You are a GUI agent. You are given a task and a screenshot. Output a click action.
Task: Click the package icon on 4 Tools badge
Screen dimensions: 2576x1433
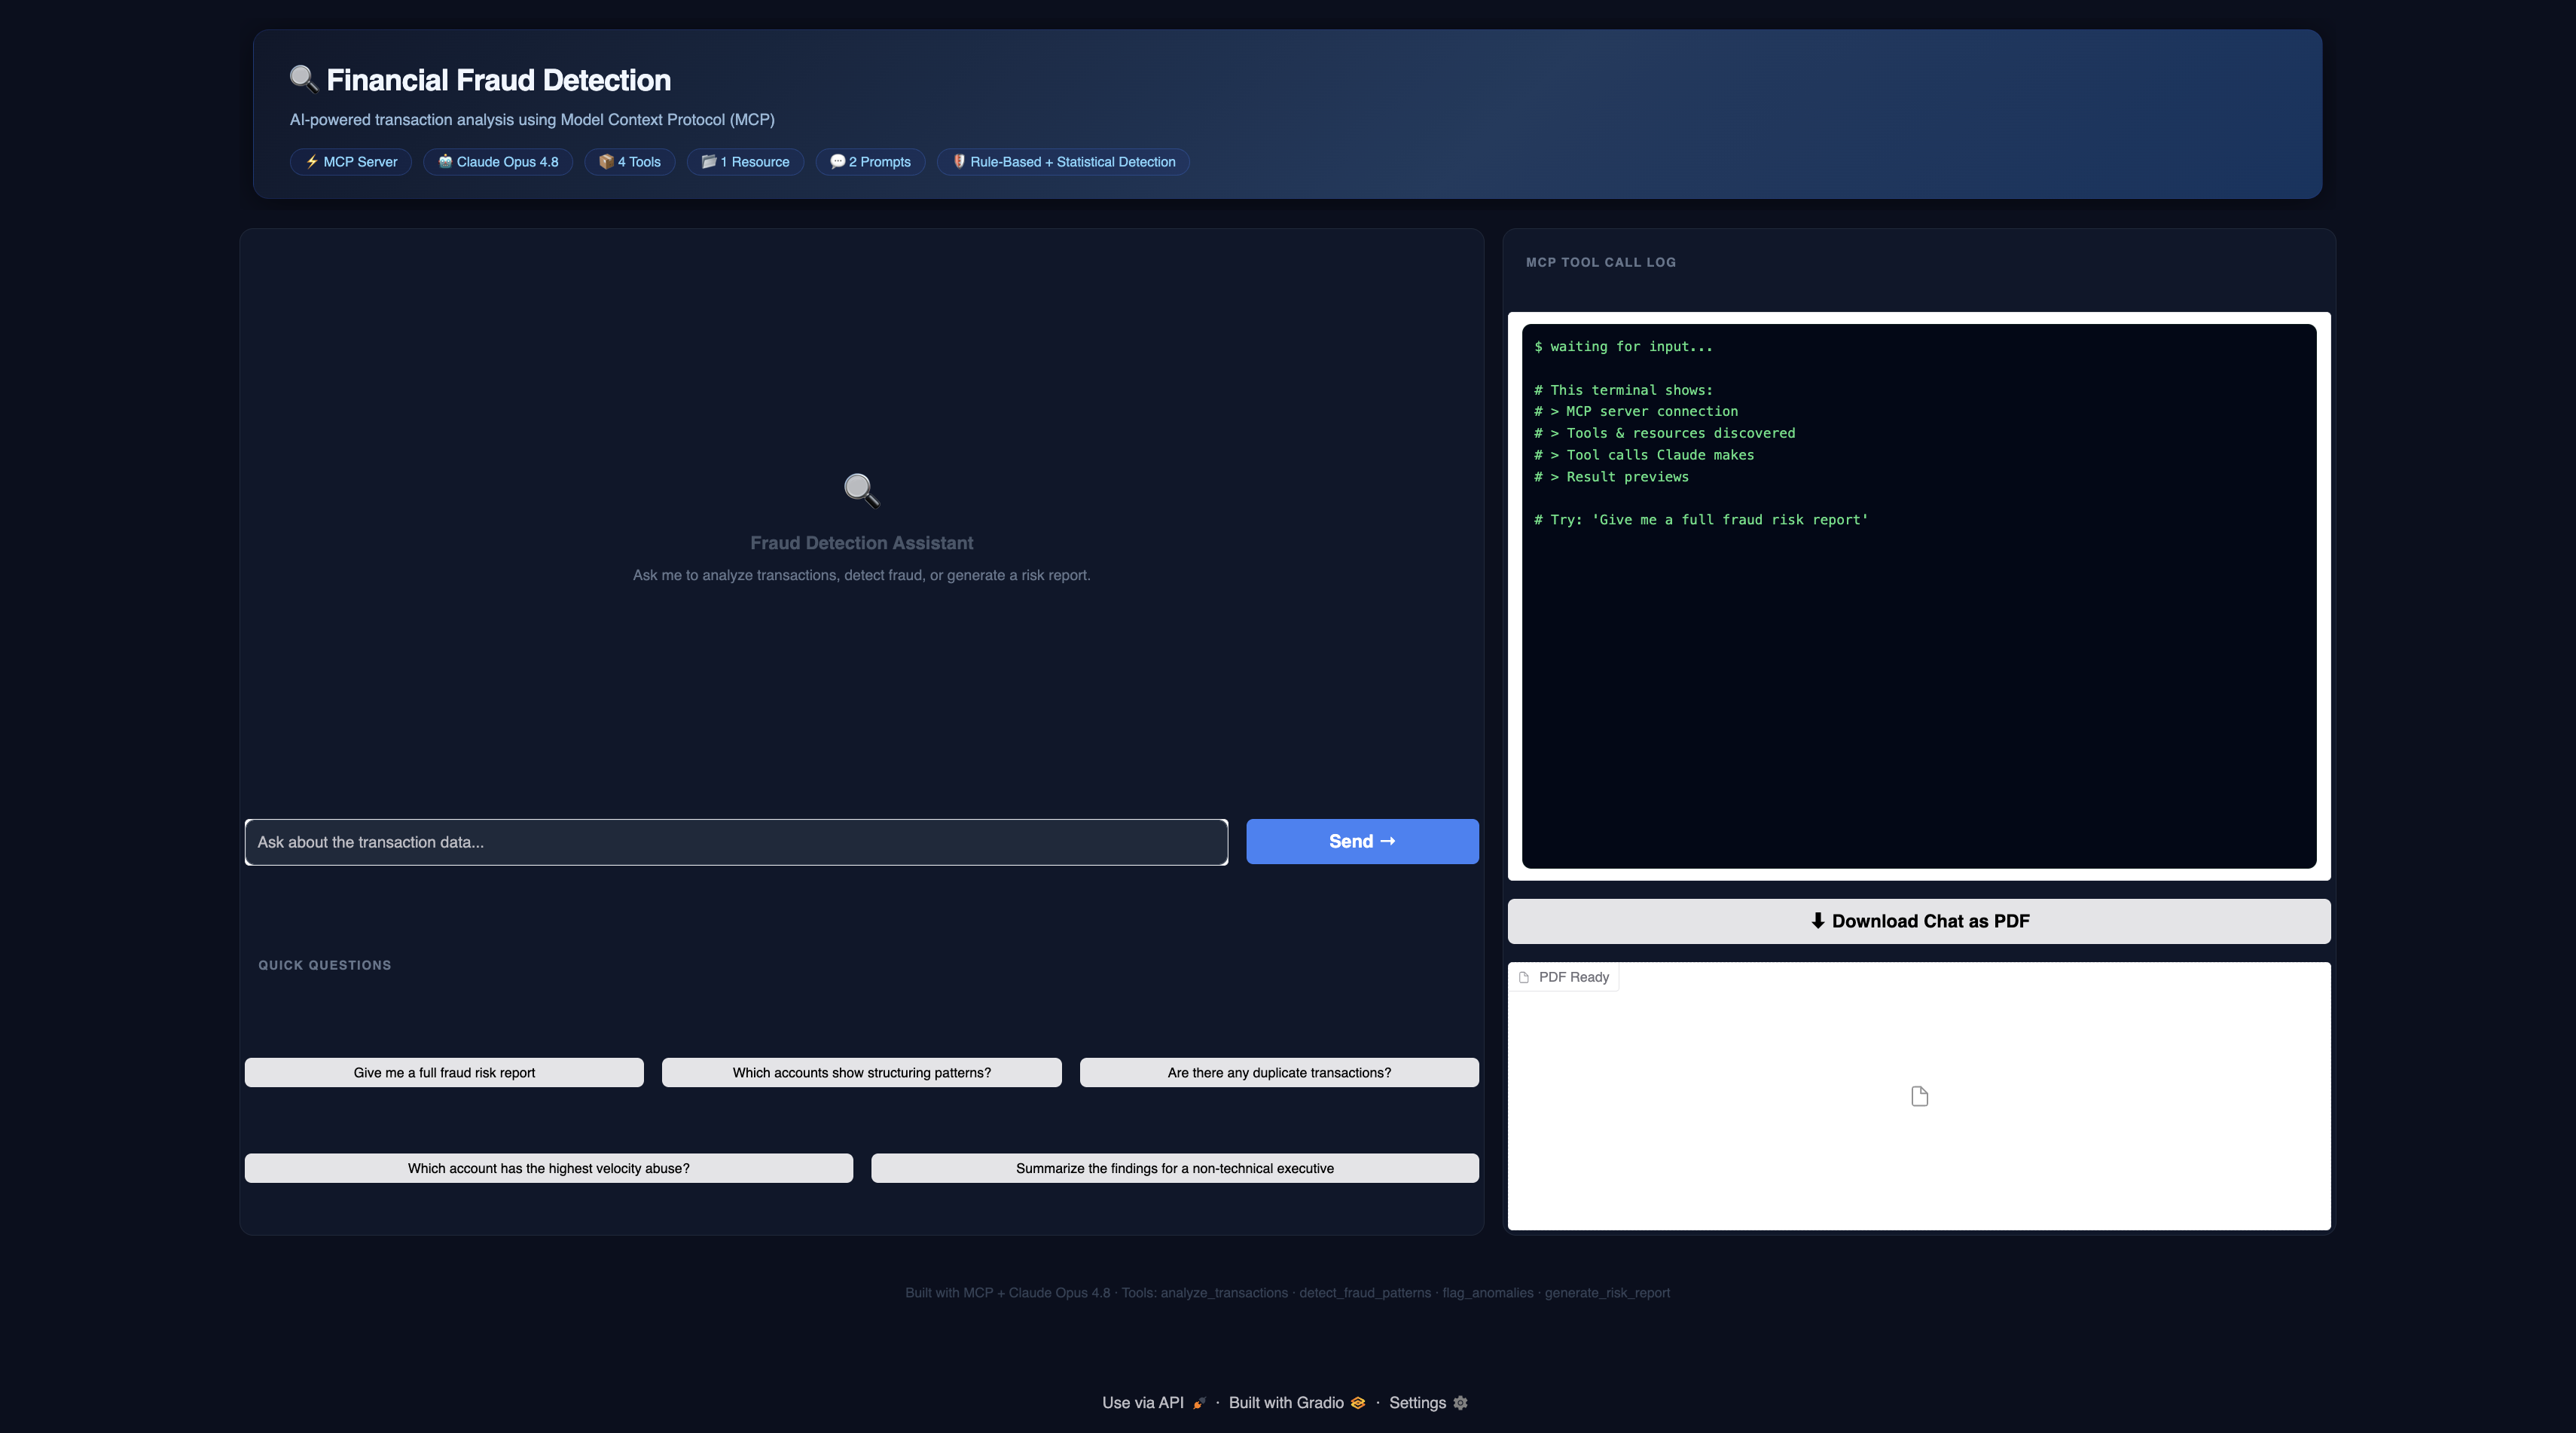point(606,161)
